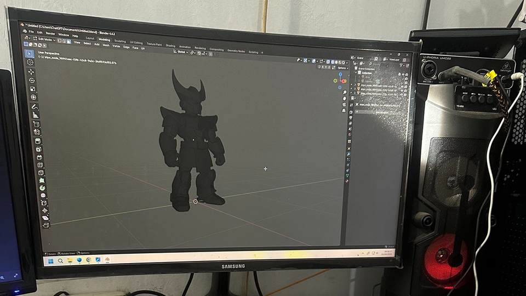Select the Transform tool
Viewport: 526px width, 296px height.
coord(33,97)
